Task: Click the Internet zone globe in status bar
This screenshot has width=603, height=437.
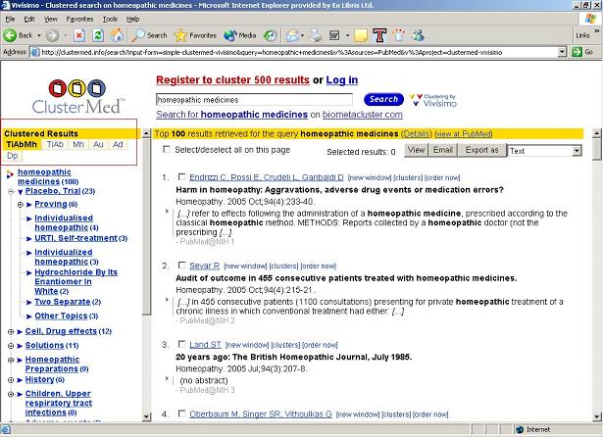Action: tap(520, 429)
